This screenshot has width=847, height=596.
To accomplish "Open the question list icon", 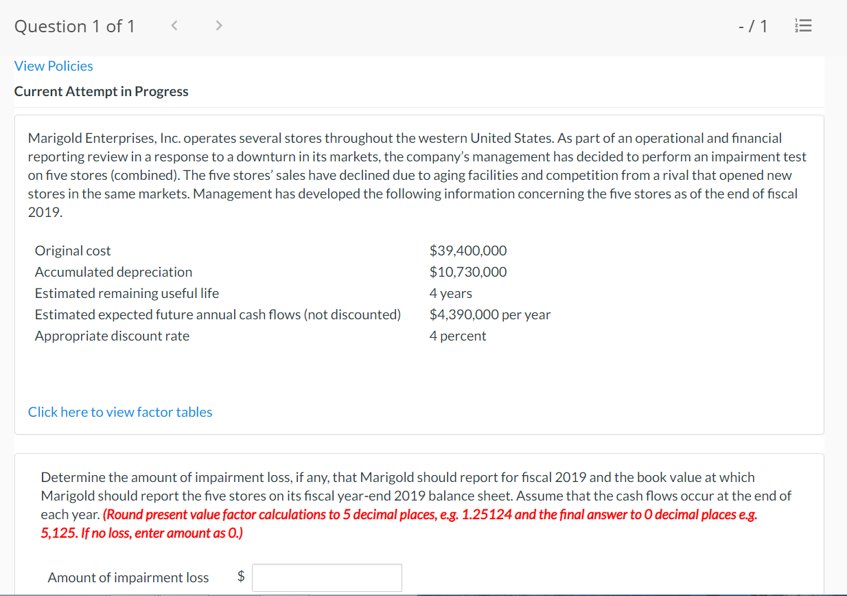I will coord(802,27).
